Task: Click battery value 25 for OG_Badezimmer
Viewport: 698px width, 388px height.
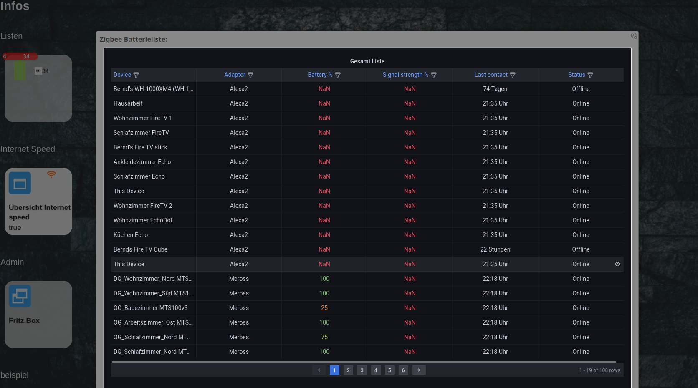Action: (x=324, y=308)
